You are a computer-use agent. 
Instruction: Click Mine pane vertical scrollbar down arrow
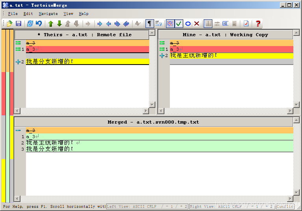(296, 105)
